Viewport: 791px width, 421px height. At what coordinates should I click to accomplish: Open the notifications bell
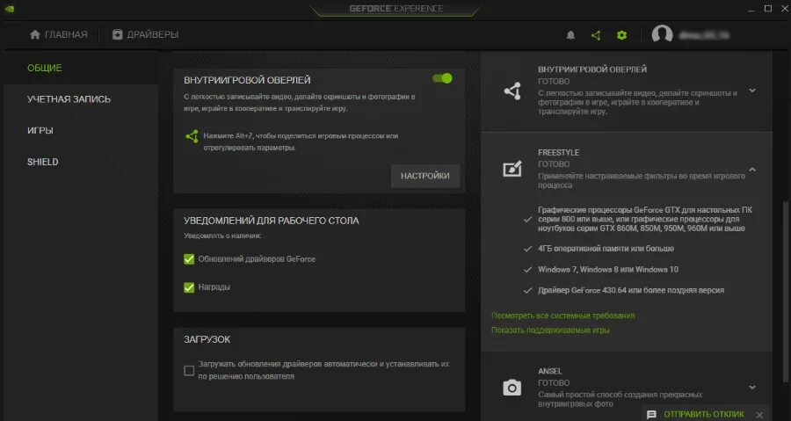(x=570, y=35)
